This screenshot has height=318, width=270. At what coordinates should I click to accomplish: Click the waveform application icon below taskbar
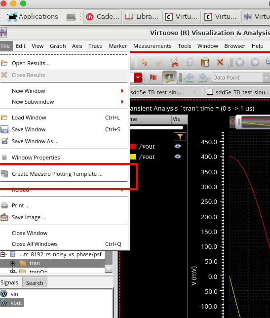tap(3, 33)
